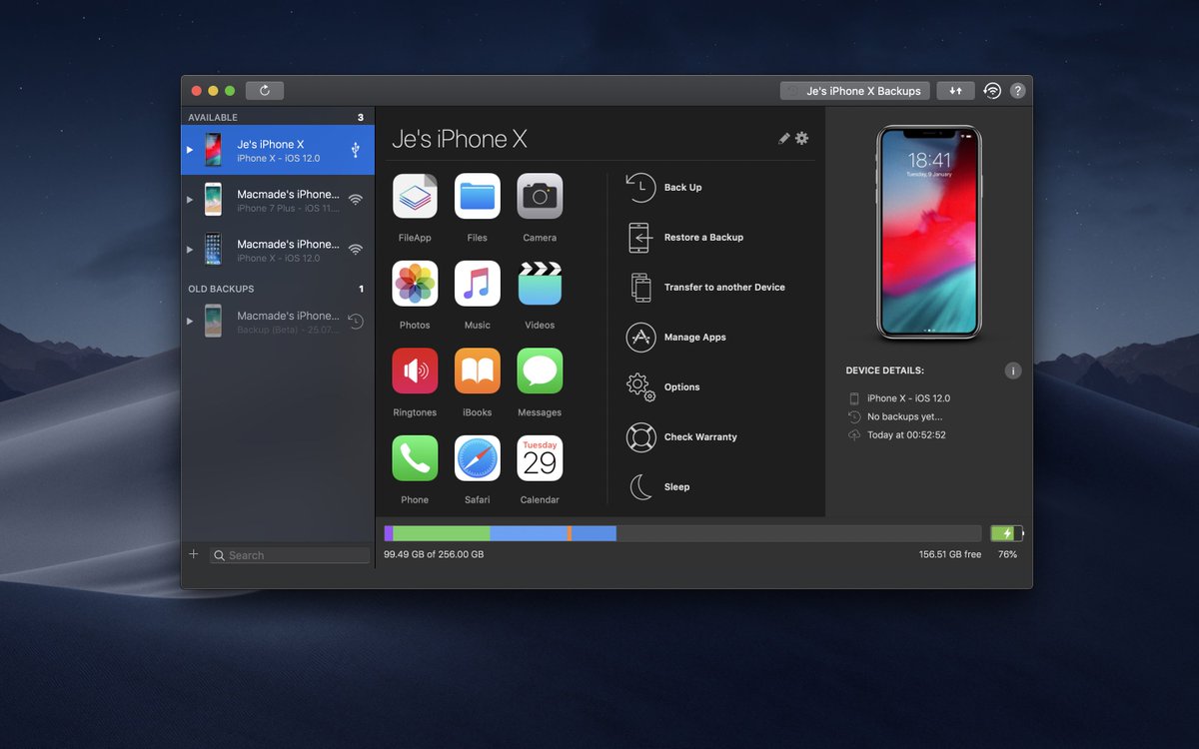
Task: Open the Options action
Action: [663, 387]
